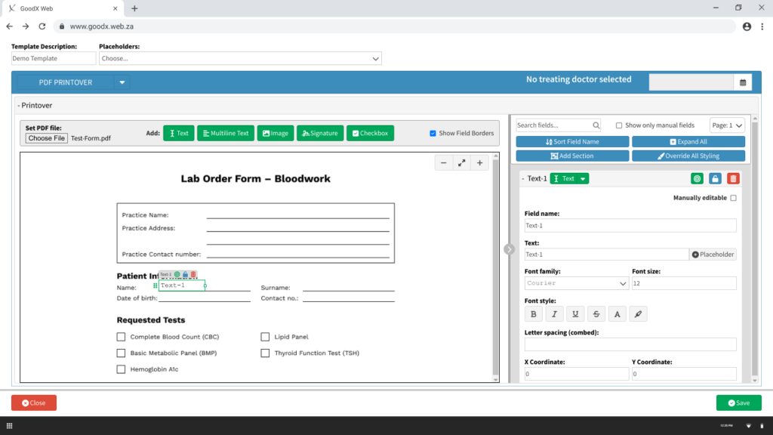Image resolution: width=773 pixels, height=435 pixels.
Task: Open the Font family Courier dropdown
Action: tap(576, 283)
